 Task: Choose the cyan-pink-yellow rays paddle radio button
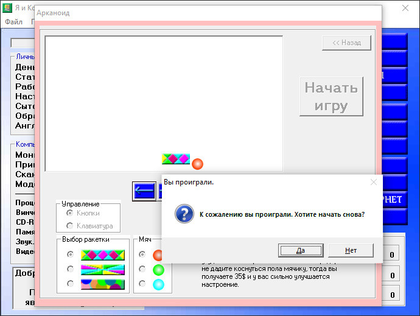click(70, 269)
